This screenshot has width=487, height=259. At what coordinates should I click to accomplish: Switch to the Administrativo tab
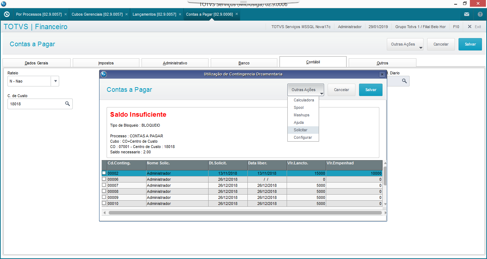pos(175,63)
